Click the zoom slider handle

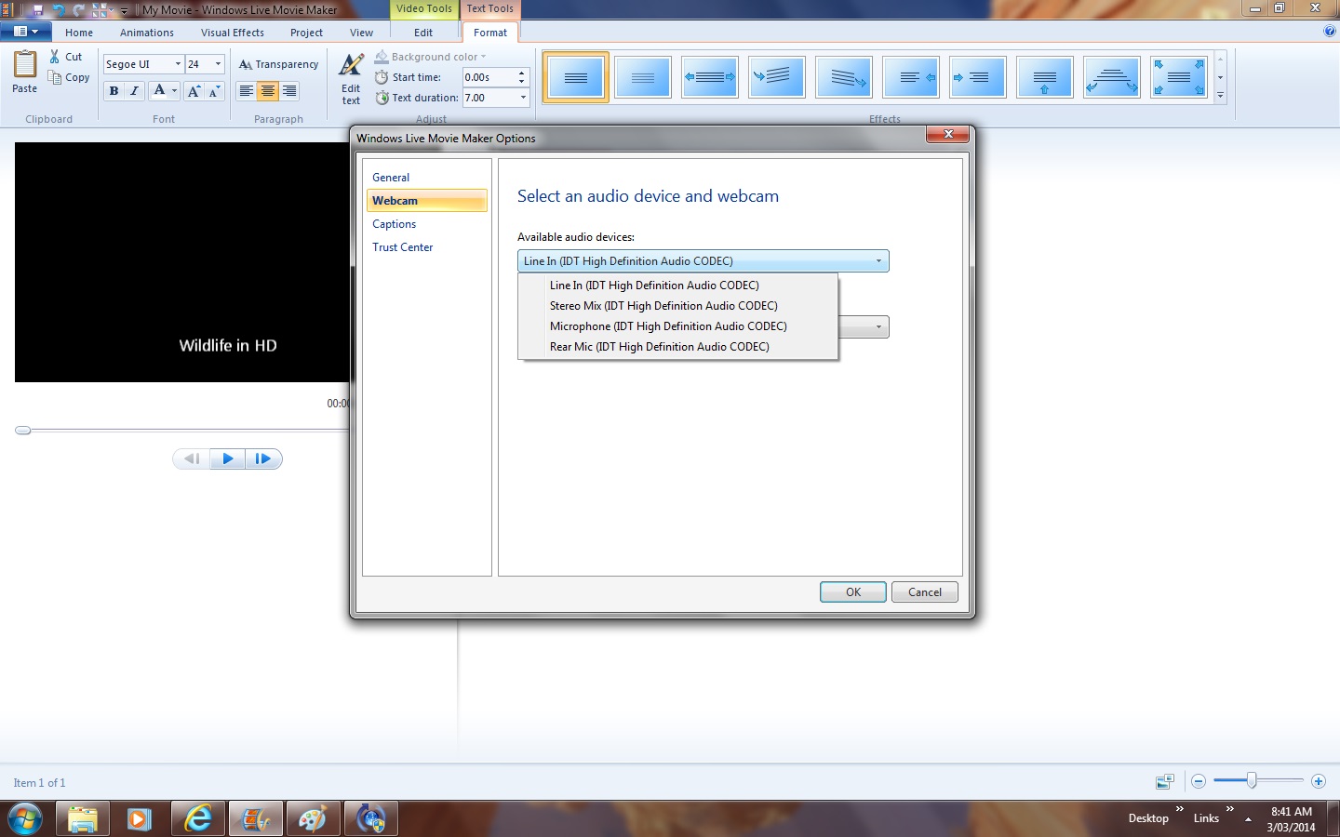(x=1252, y=781)
